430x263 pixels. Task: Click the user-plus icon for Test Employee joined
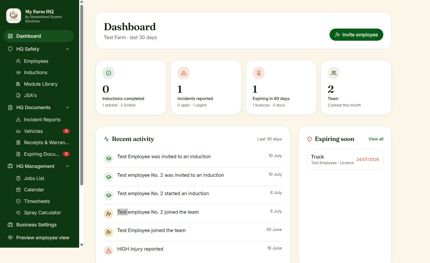(x=109, y=232)
